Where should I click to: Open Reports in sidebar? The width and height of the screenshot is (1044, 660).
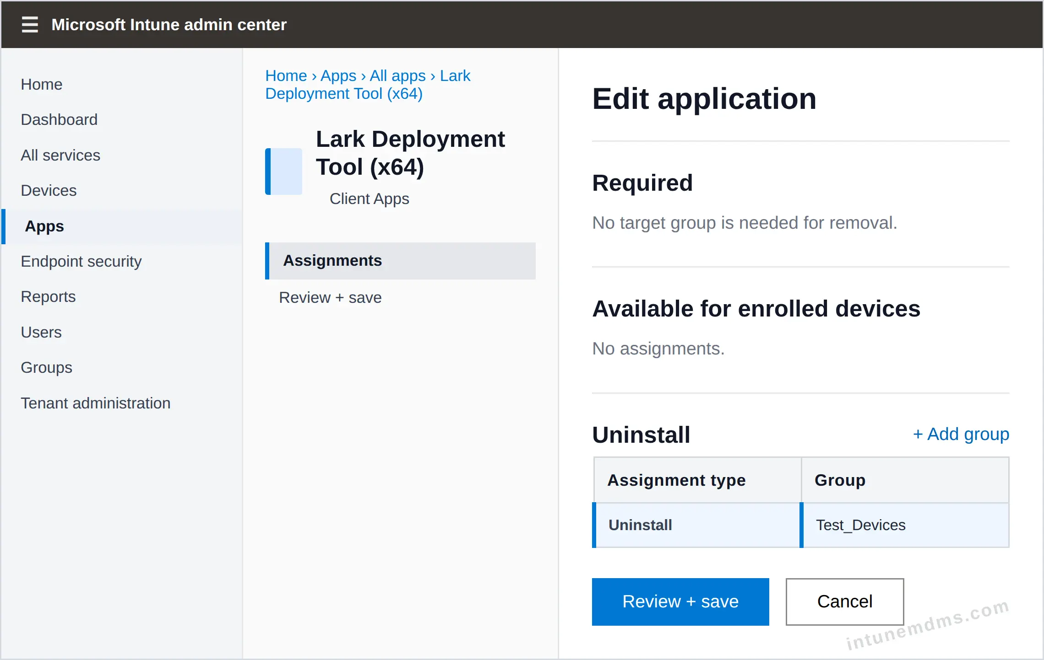tap(48, 296)
